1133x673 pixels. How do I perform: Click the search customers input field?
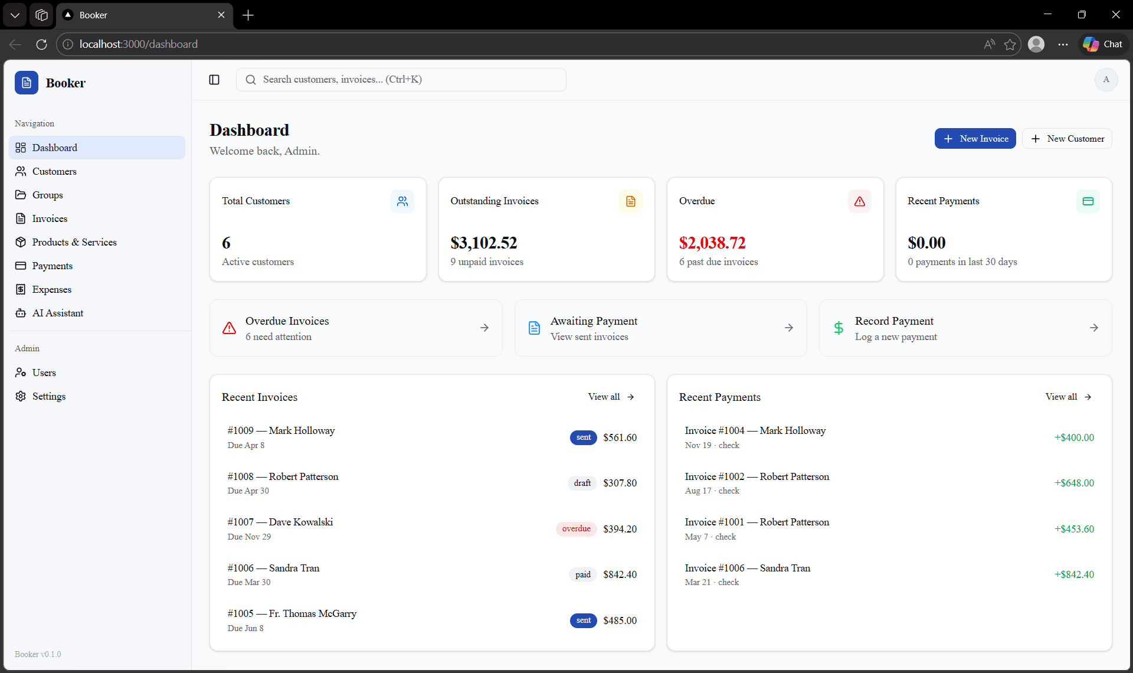(x=401, y=80)
